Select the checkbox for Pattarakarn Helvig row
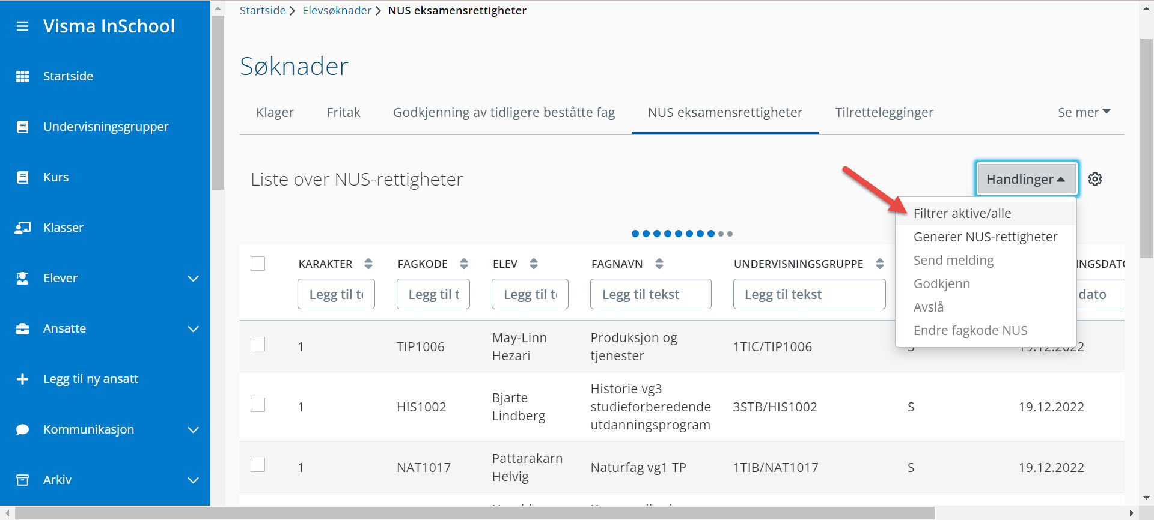Viewport: 1154px width, 520px height. click(x=258, y=465)
